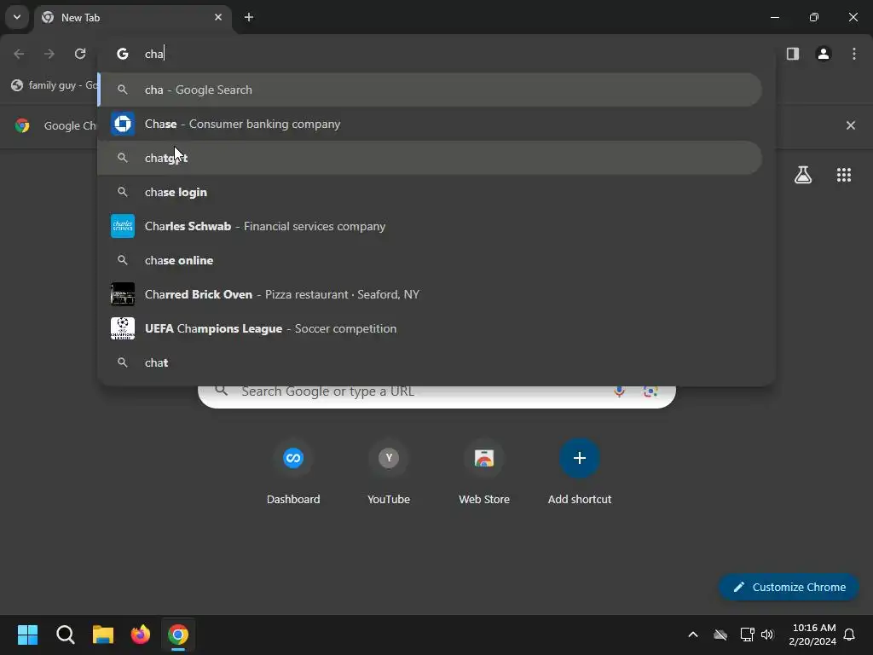The image size is (873, 655).
Task: Choose the Charles Schwab suggestion
Action: pyautogui.click(x=430, y=226)
